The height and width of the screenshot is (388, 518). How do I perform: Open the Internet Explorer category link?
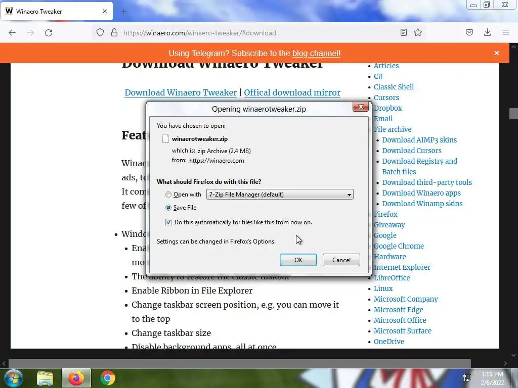[402, 267]
